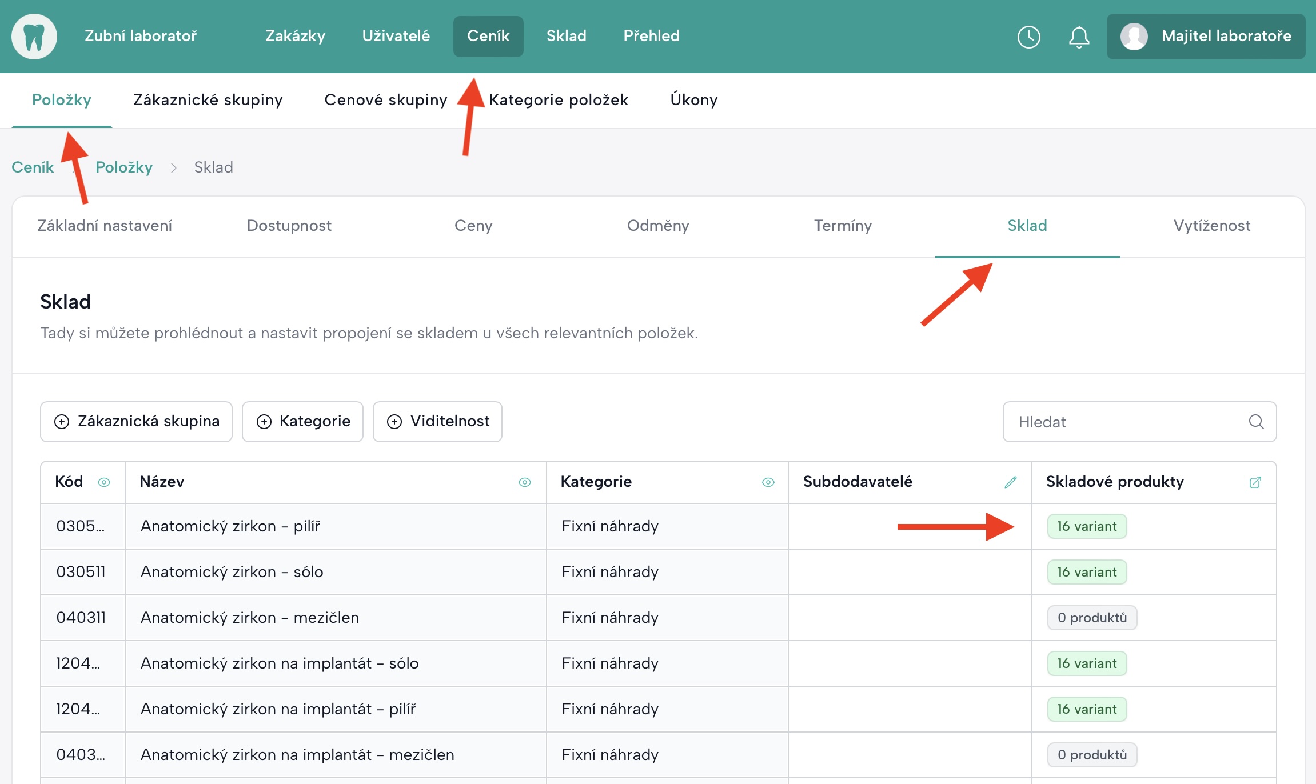Toggle visibility of Název column

pos(524,482)
